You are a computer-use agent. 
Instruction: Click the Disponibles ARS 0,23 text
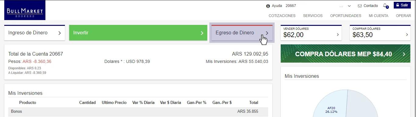tap(25, 68)
